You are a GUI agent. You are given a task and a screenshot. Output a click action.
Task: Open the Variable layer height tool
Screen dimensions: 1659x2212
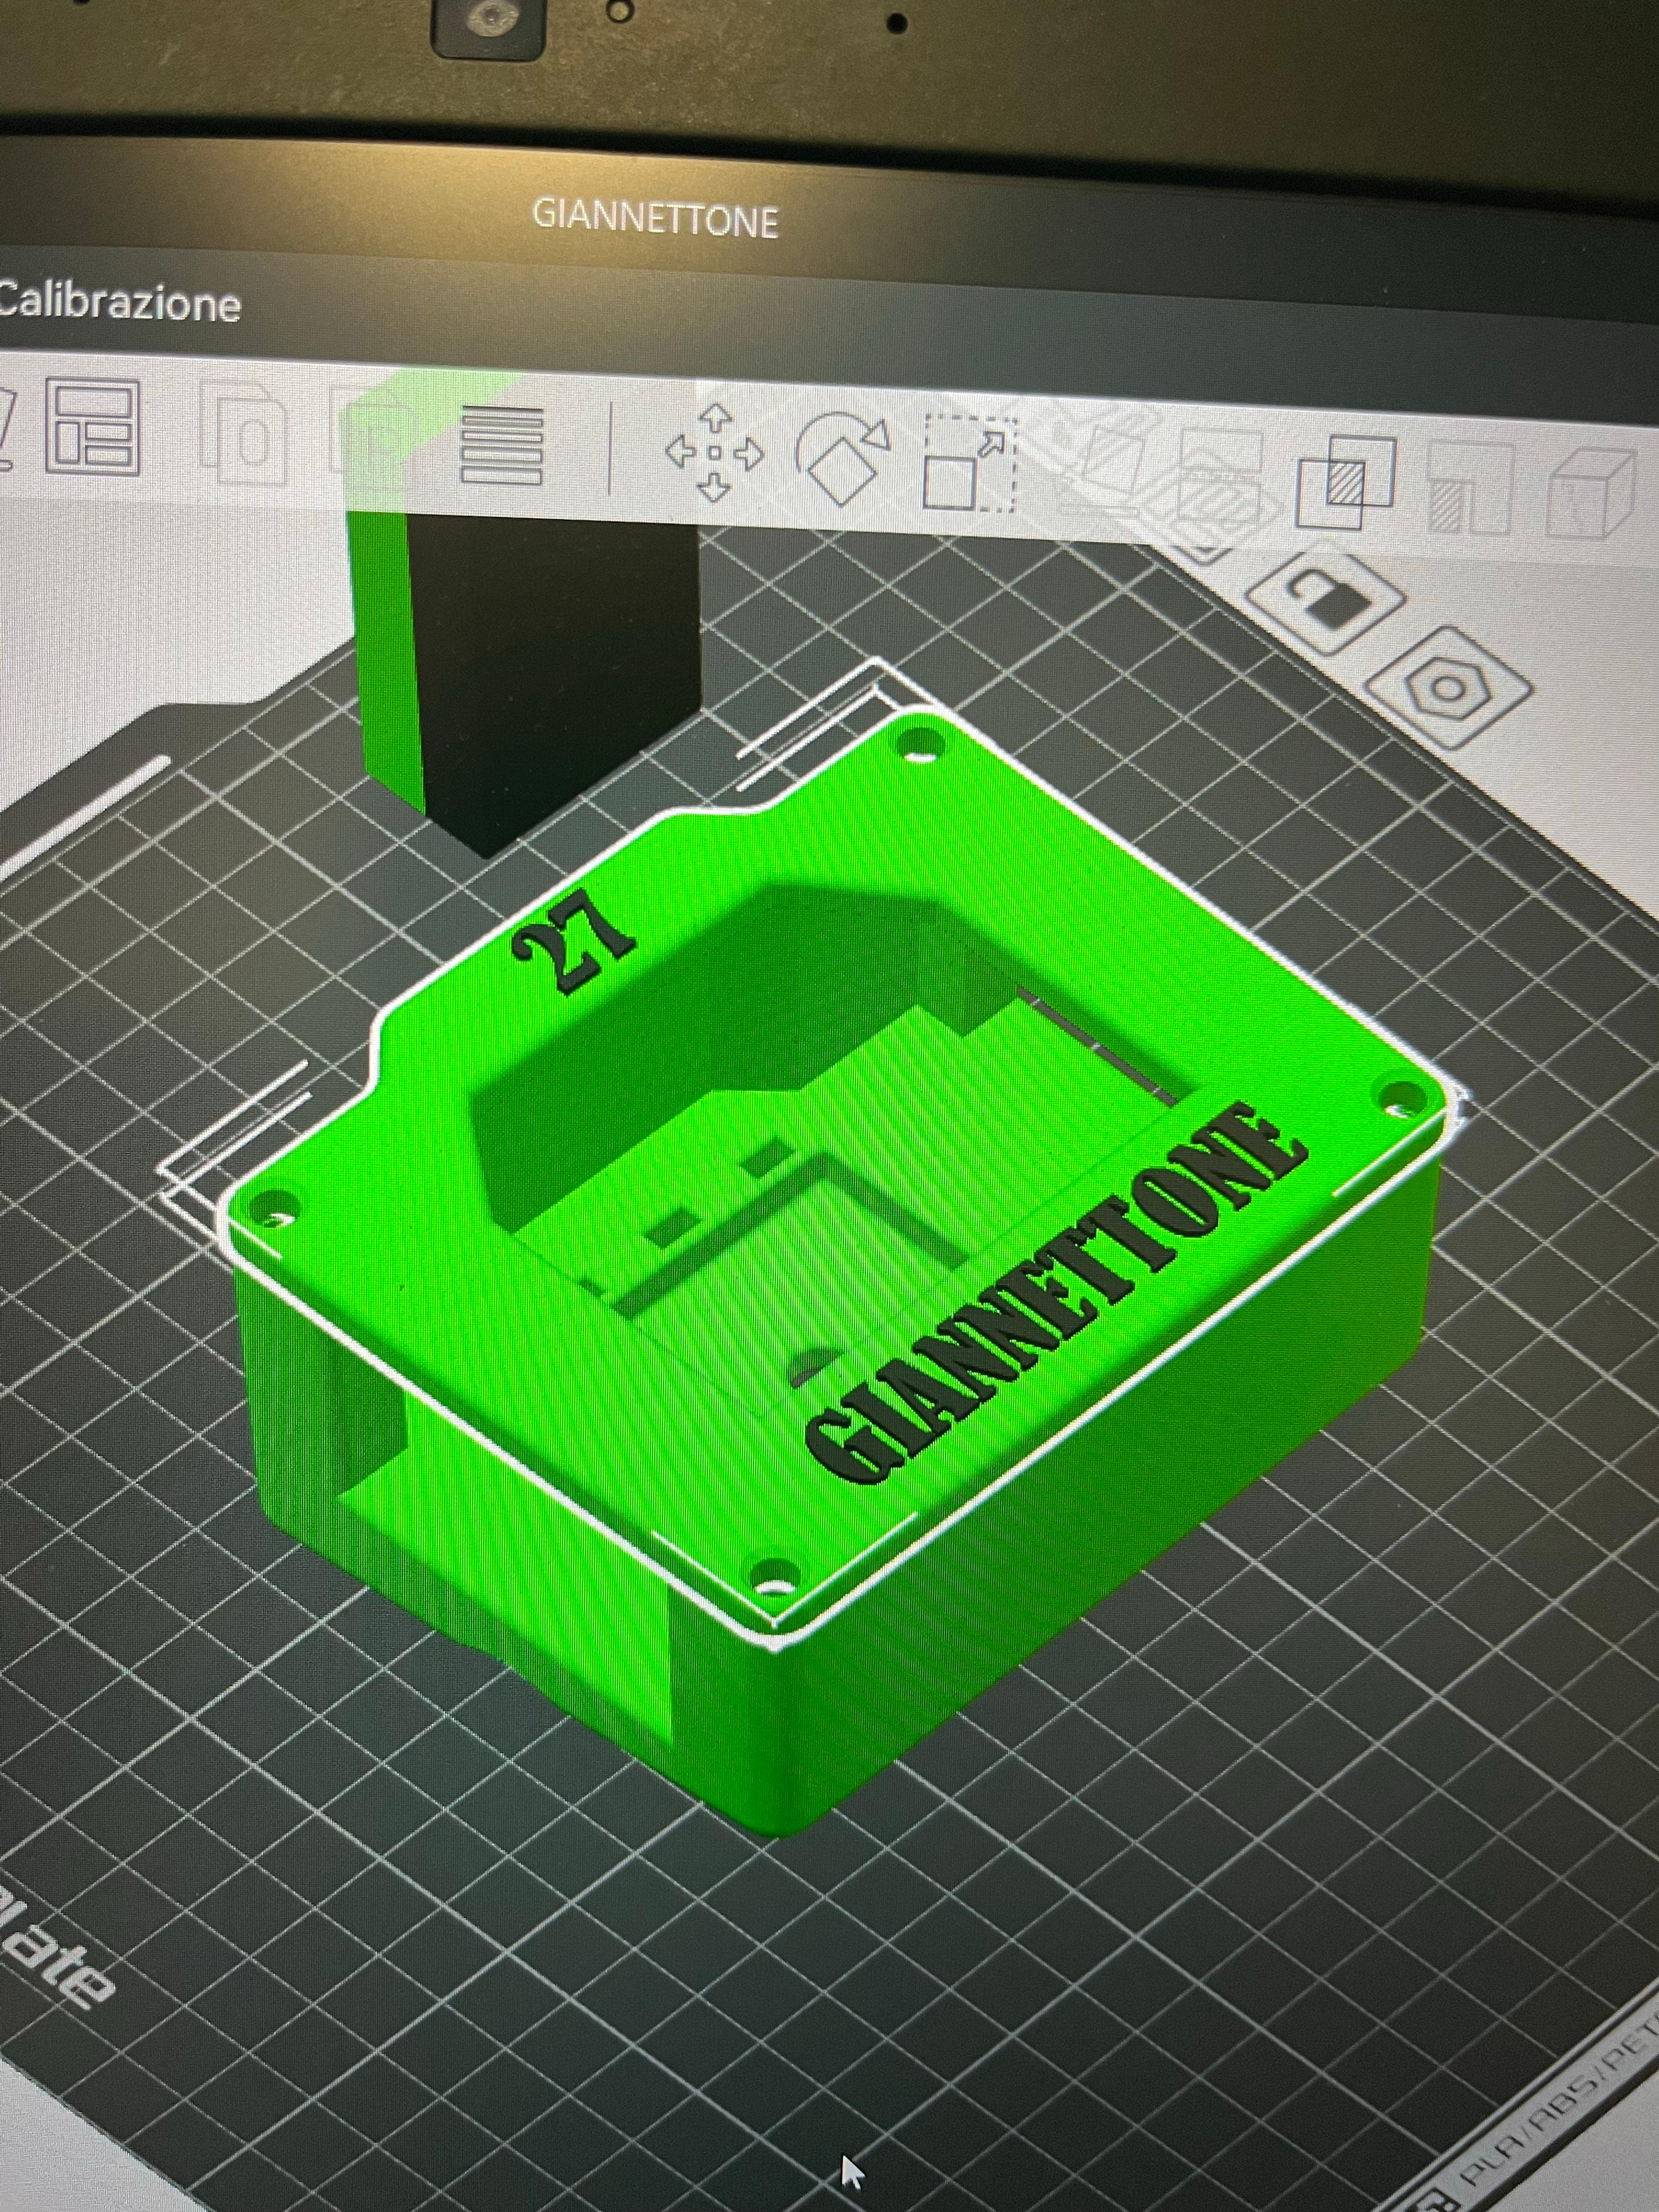pyautogui.click(x=502, y=446)
